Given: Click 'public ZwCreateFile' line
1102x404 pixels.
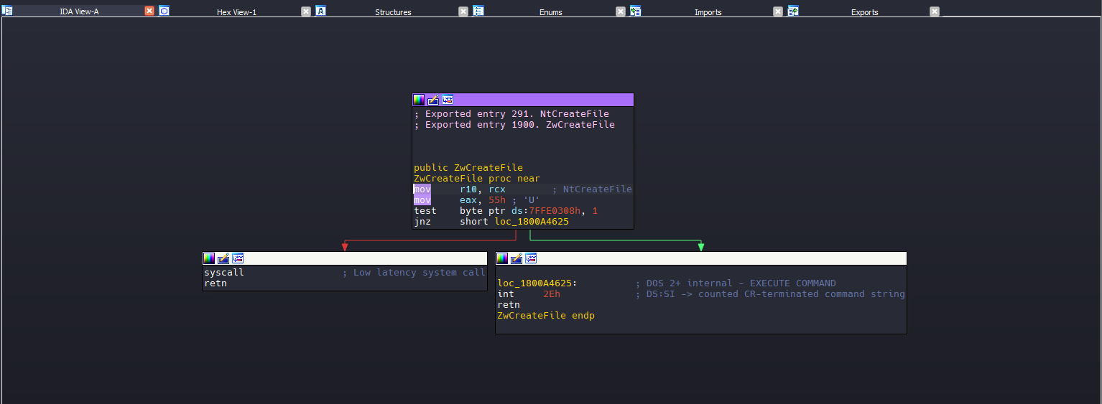Looking at the screenshot, I should pos(468,168).
